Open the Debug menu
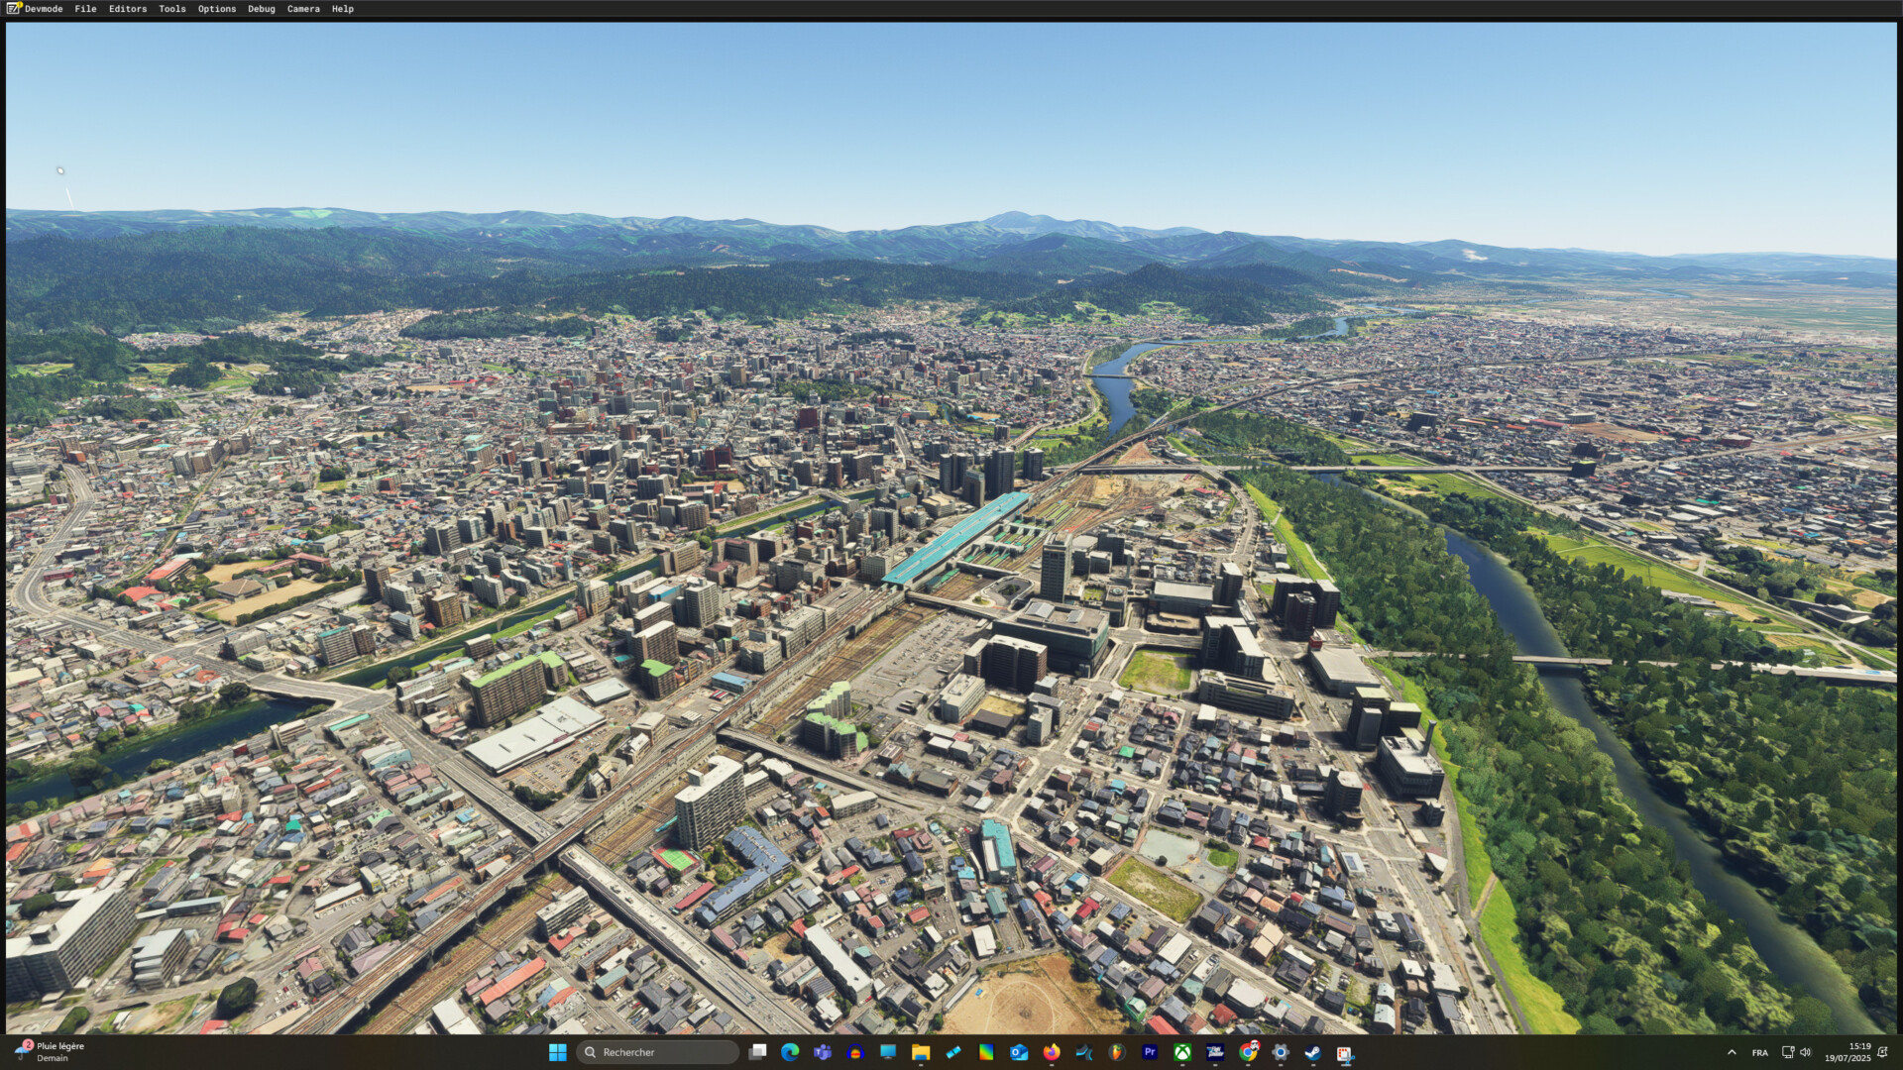1903x1070 pixels. 261,9
